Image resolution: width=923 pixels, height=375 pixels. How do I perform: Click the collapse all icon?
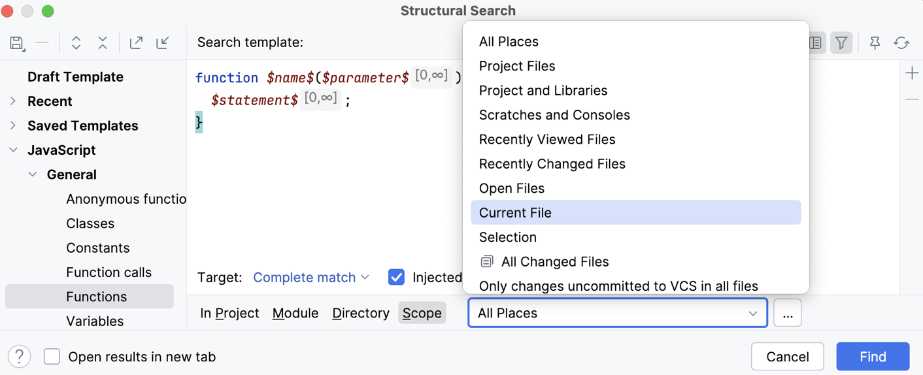103,43
